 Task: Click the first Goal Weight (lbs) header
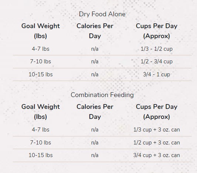click(x=40, y=31)
